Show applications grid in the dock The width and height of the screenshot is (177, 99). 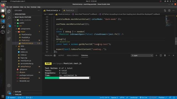(x=3, y=96)
